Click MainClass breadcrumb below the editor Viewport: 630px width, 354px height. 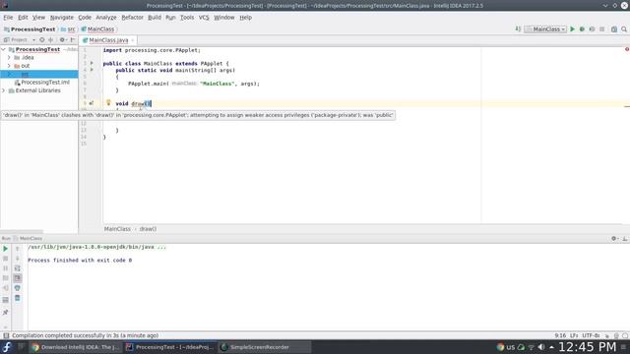point(117,229)
